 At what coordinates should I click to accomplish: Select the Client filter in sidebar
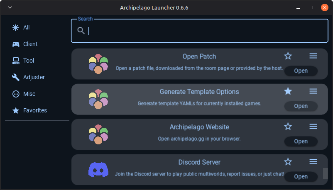pos(25,44)
